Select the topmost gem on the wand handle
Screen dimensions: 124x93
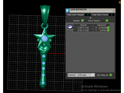click(x=44, y=56)
